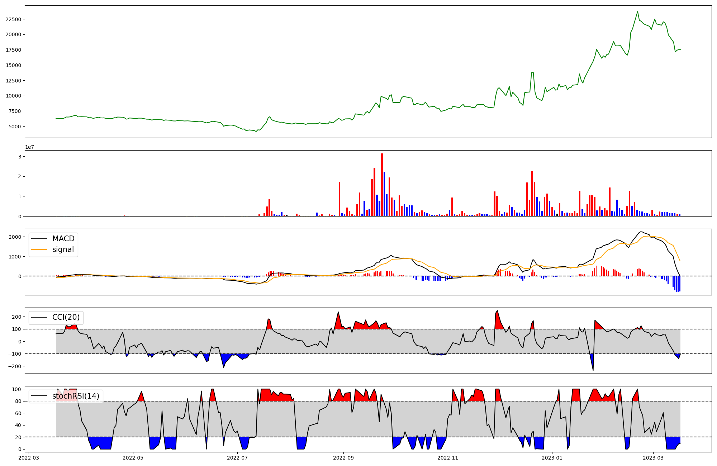This screenshot has height=466, width=717.
Task: Click the 2022-07 x-axis date label
Action: 237,458
